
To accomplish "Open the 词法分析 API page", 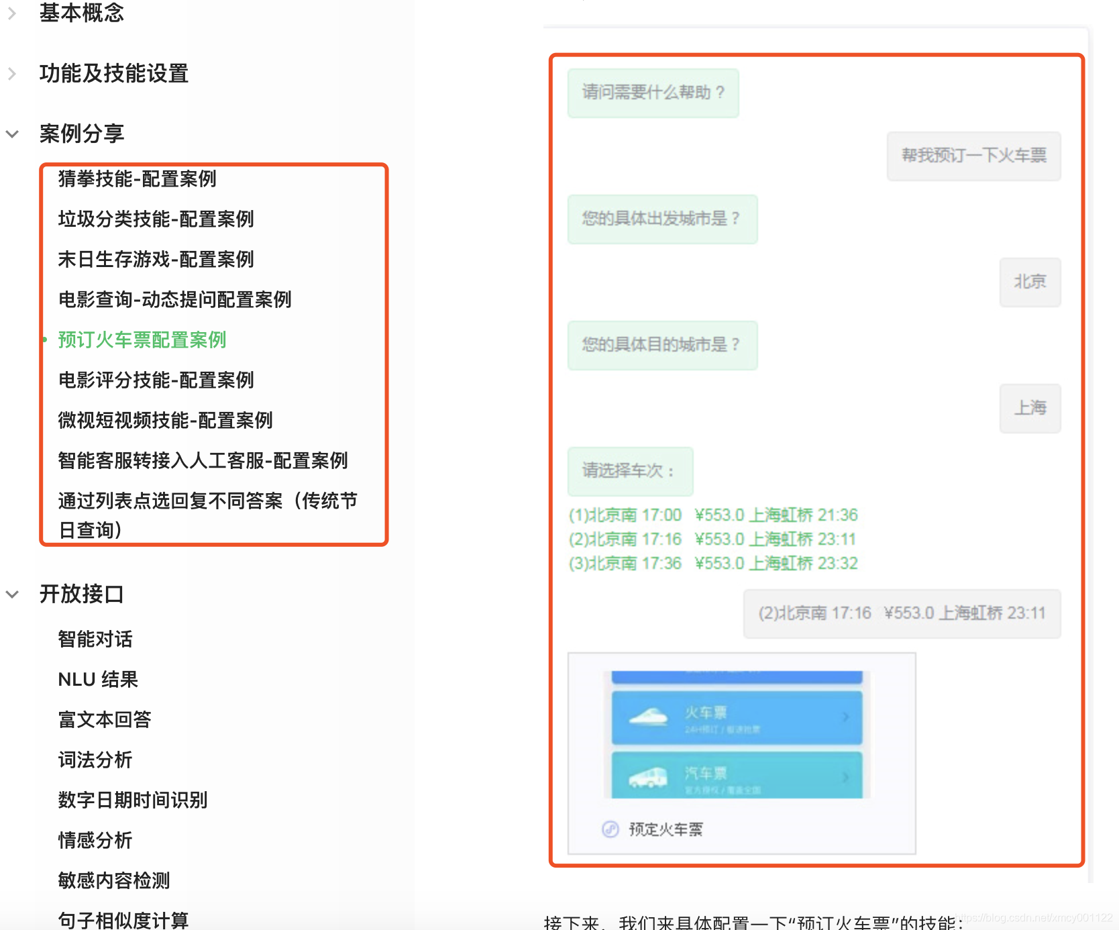I will (95, 760).
